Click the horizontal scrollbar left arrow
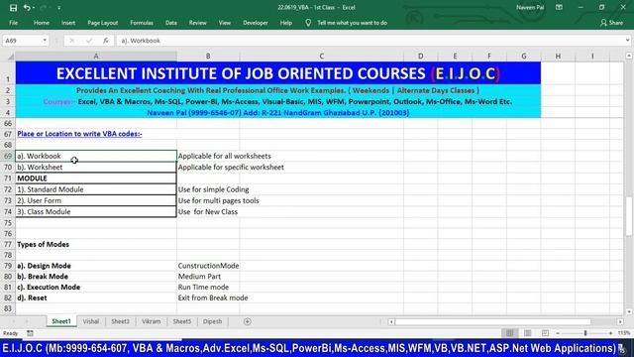This screenshot has width=634, height=357. coord(391,321)
